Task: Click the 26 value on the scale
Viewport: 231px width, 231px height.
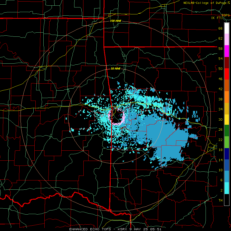Action: pyautogui.click(x=220, y=130)
